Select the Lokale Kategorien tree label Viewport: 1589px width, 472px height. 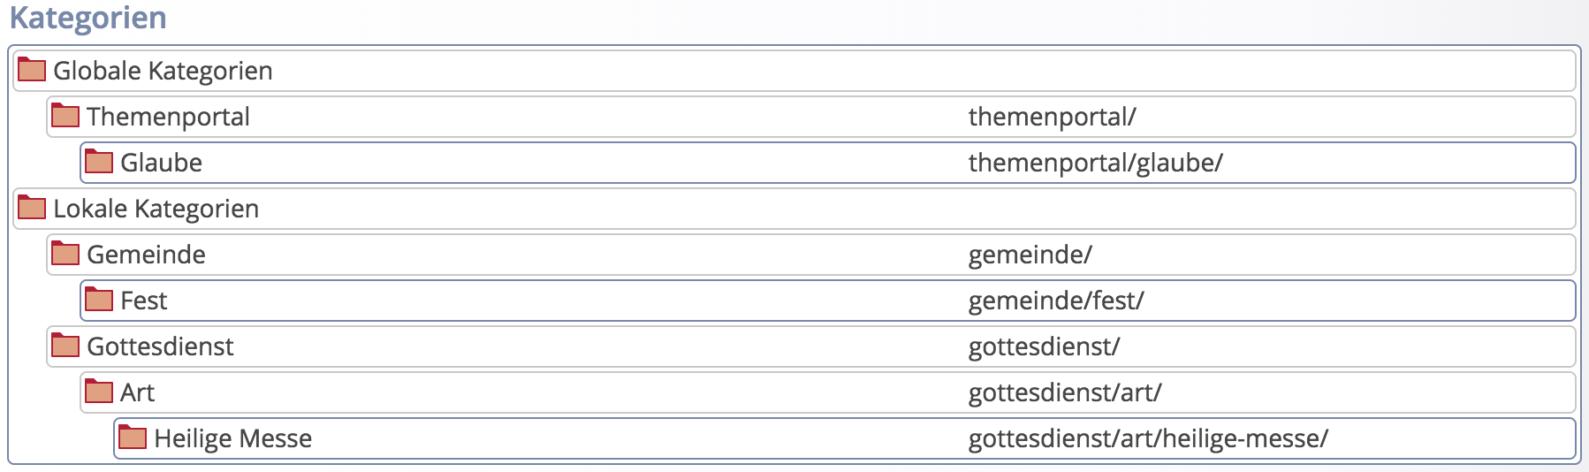pyautogui.click(x=156, y=209)
